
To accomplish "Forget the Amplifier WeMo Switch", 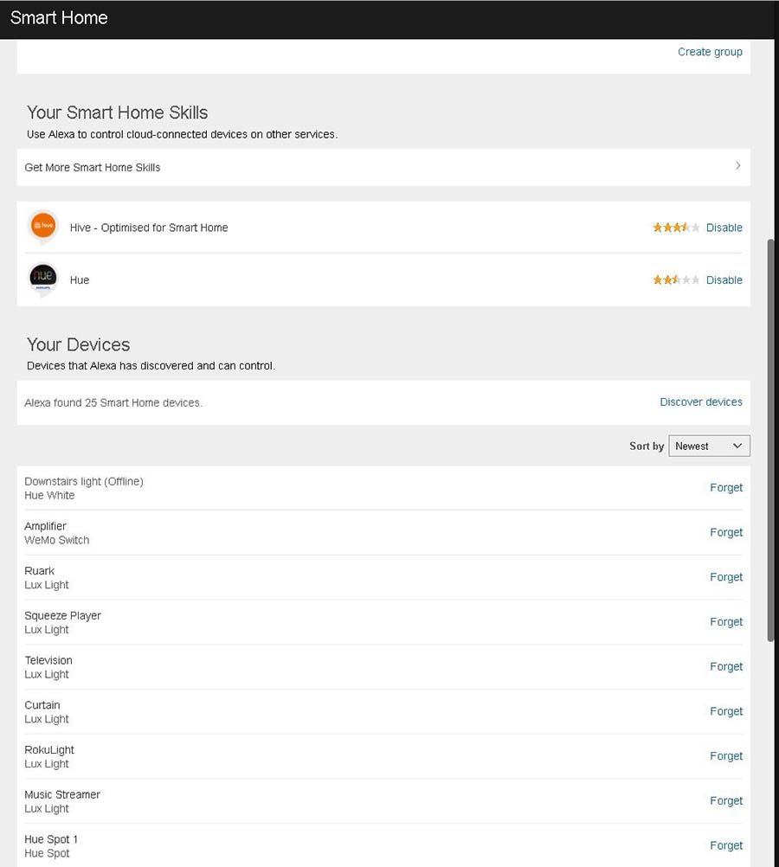I will pyautogui.click(x=726, y=532).
